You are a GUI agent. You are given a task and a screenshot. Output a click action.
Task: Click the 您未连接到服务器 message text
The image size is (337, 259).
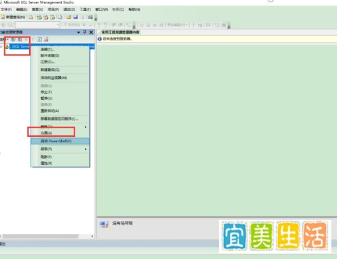117,39
